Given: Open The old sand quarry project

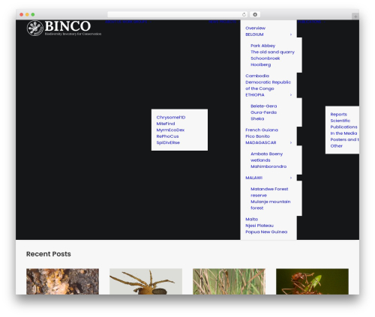Looking at the screenshot, I should pyautogui.click(x=272, y=52).
